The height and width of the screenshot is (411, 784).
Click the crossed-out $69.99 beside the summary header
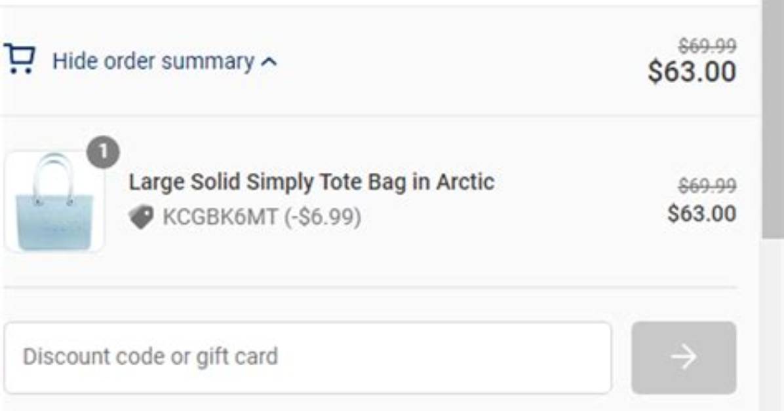coord(707,46)
